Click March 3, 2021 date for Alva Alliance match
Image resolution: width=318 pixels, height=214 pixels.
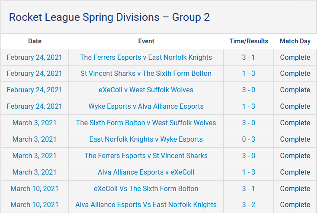(34, 172)
